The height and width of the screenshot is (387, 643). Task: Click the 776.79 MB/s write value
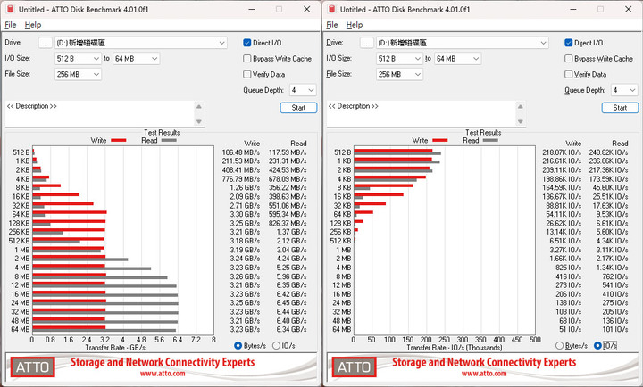tap(241, 179)
